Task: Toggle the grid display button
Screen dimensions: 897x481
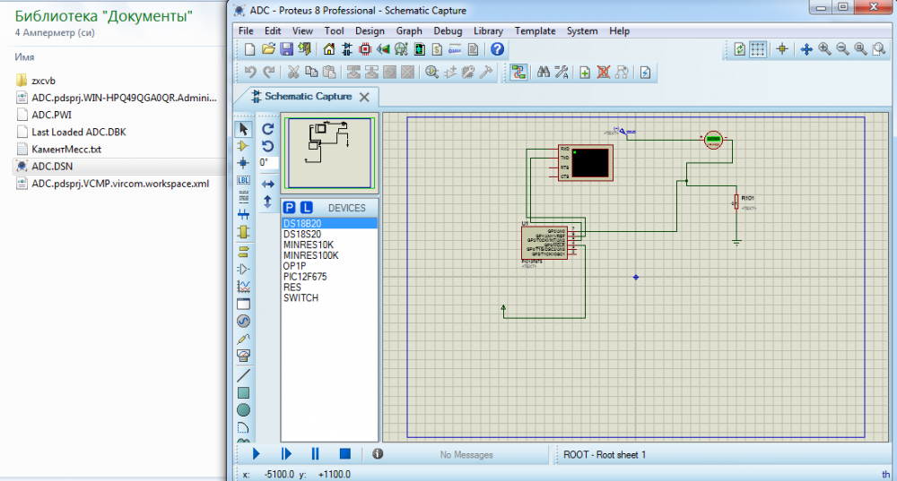Action: [x=758, y=49]
